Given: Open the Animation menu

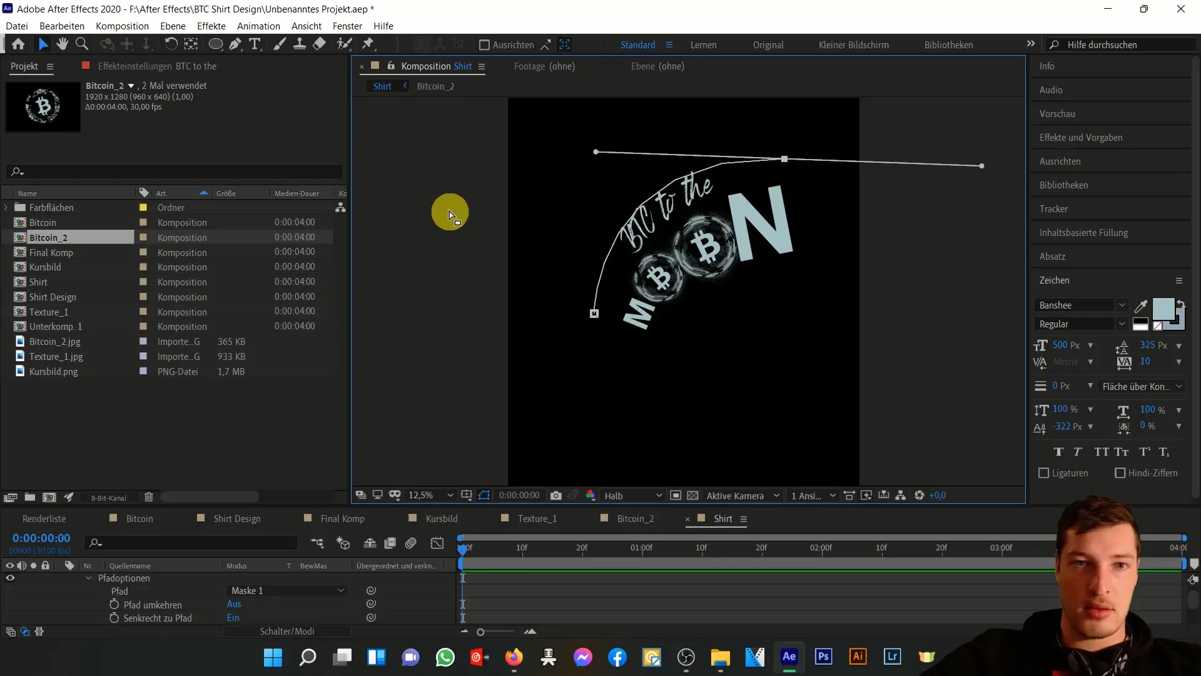Looking at the screenshot, I should 258,26.
